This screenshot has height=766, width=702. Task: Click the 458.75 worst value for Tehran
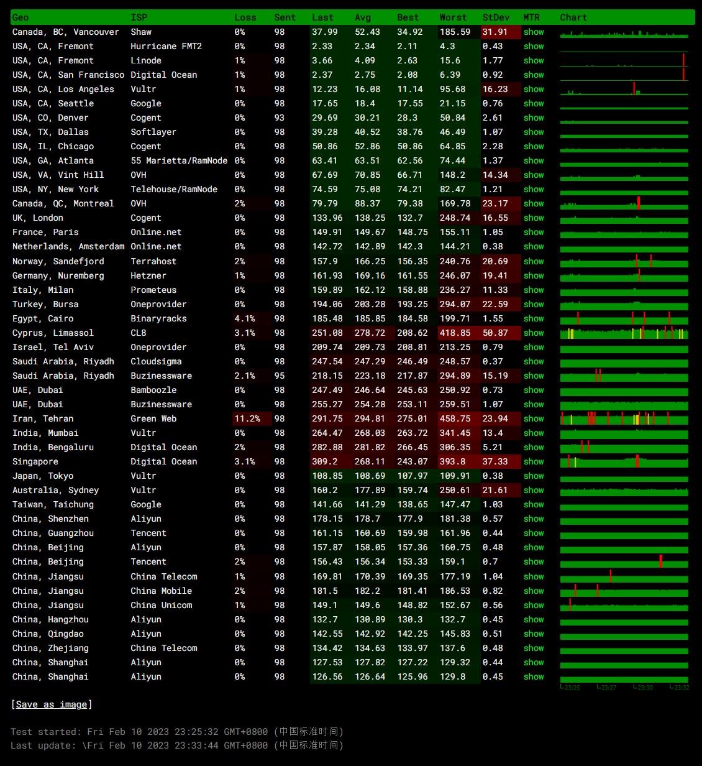tap(455, 418)
